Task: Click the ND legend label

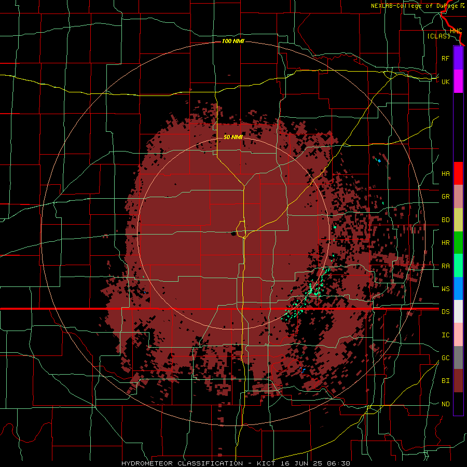Action: [x=445, y=404]
